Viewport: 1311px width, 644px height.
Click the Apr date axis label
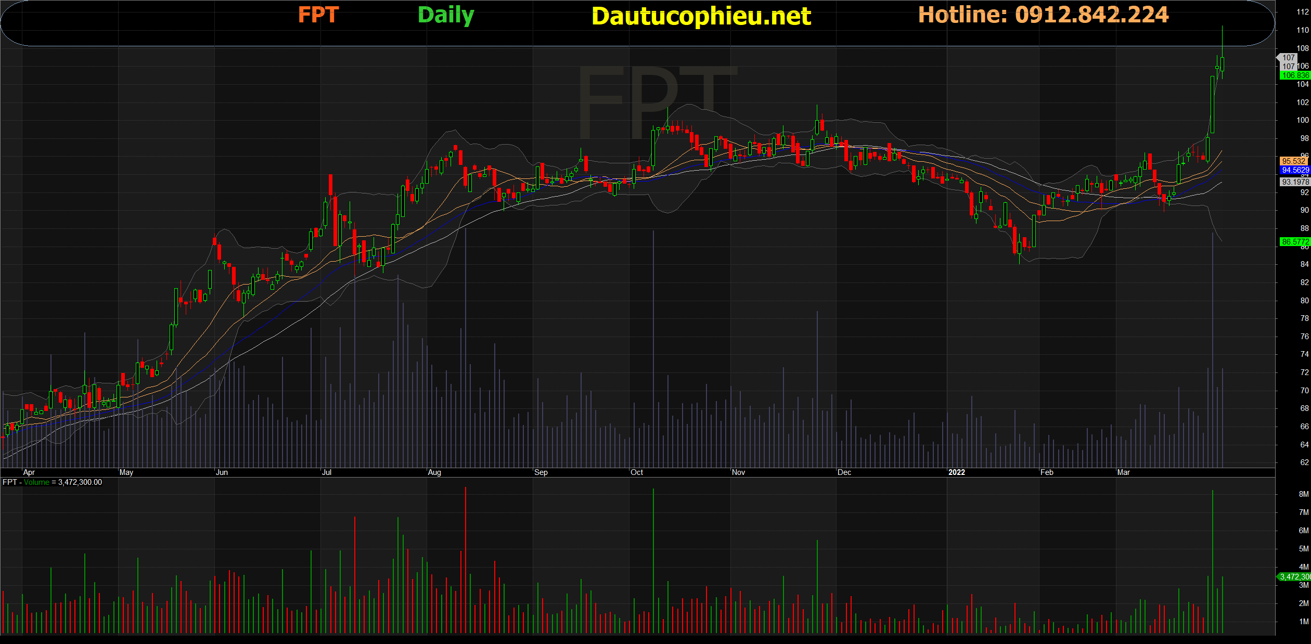(x=29, y=472)
